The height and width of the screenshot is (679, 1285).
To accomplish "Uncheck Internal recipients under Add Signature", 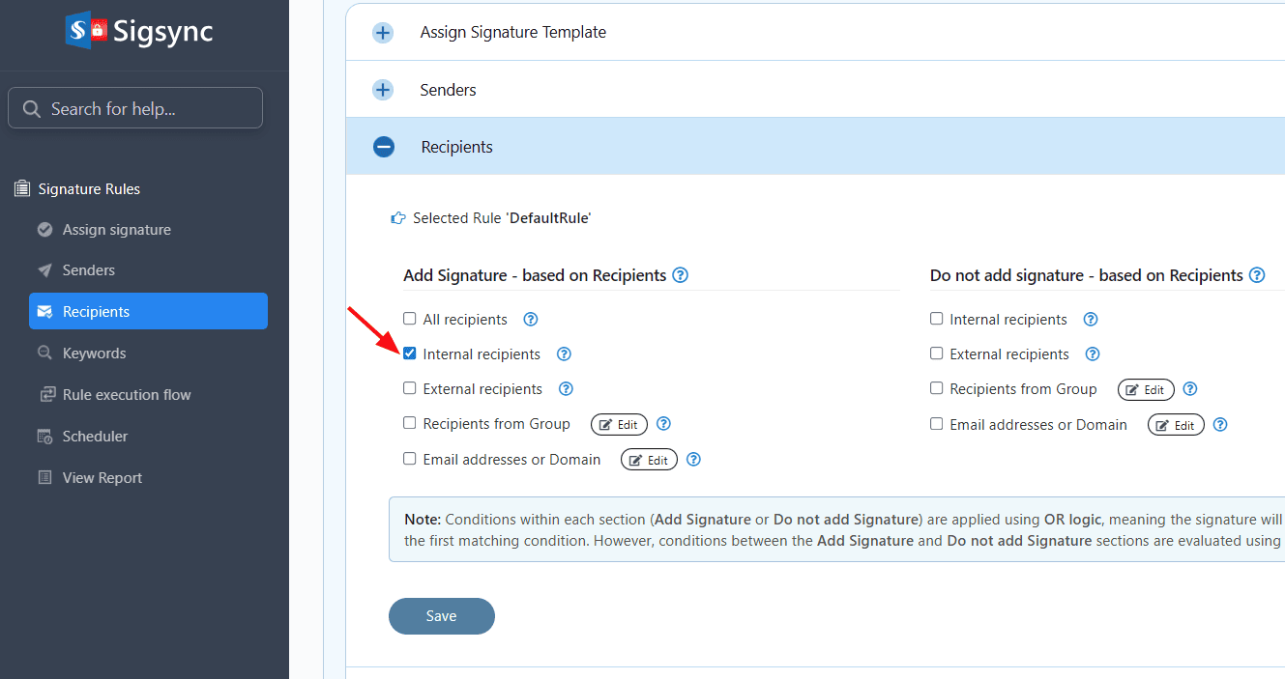I will tap(410, 354).
